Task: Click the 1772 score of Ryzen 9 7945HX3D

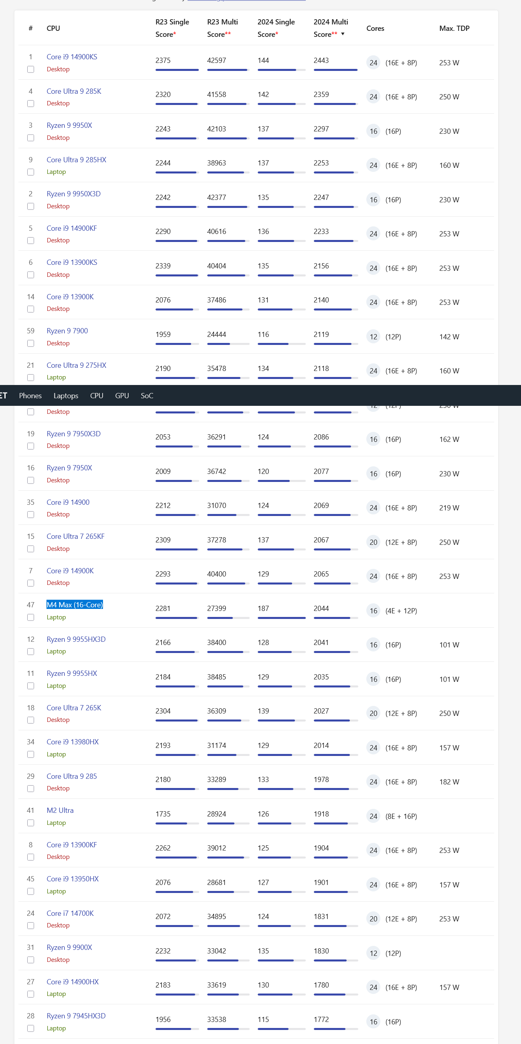Action: 321,1019
